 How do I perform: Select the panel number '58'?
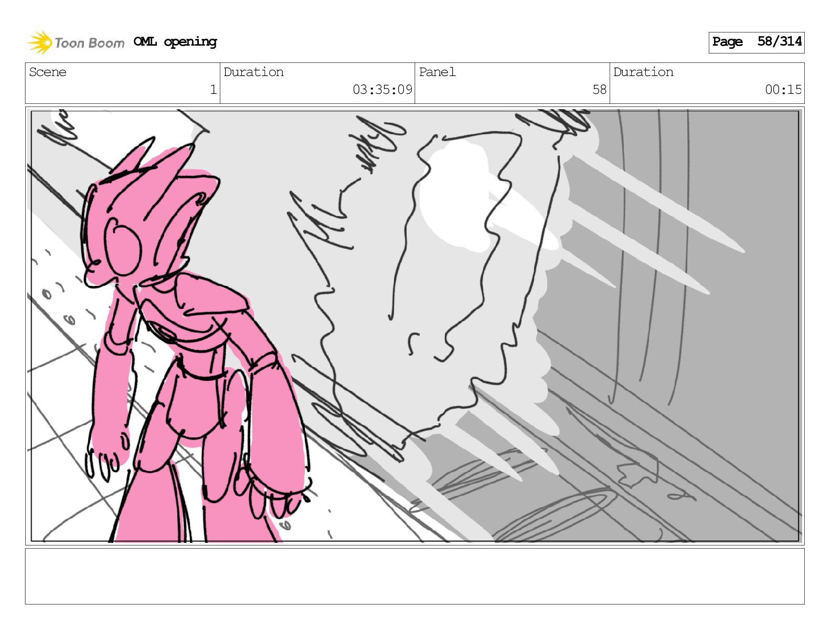click(x=599, y=90)
